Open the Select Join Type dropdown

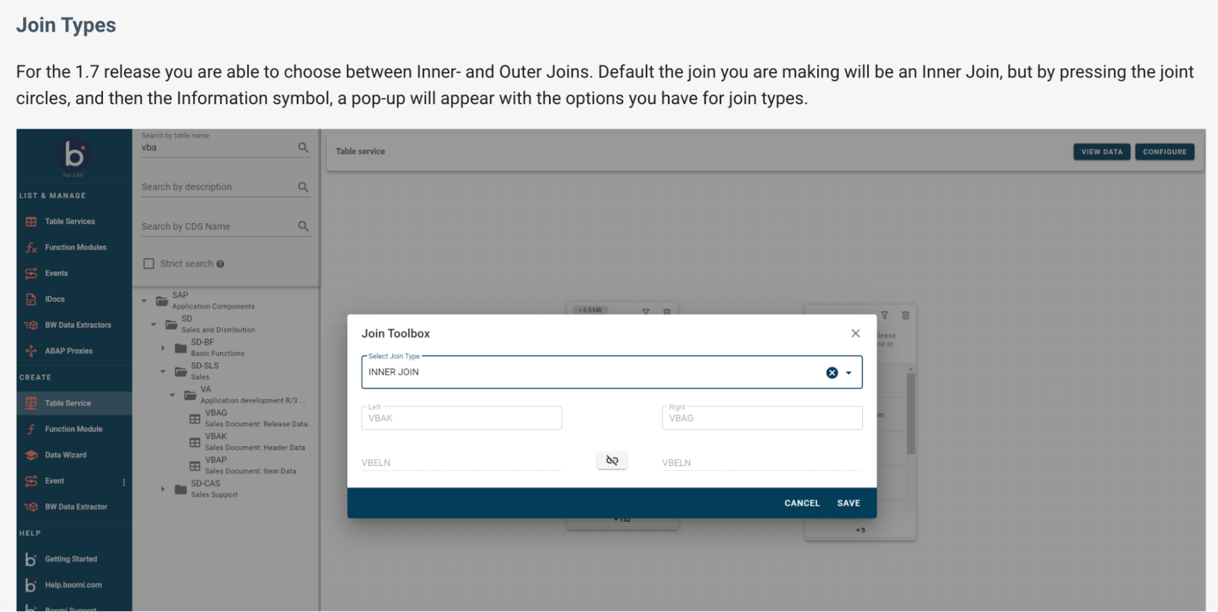pyautogui.click(x=848, y=372)
